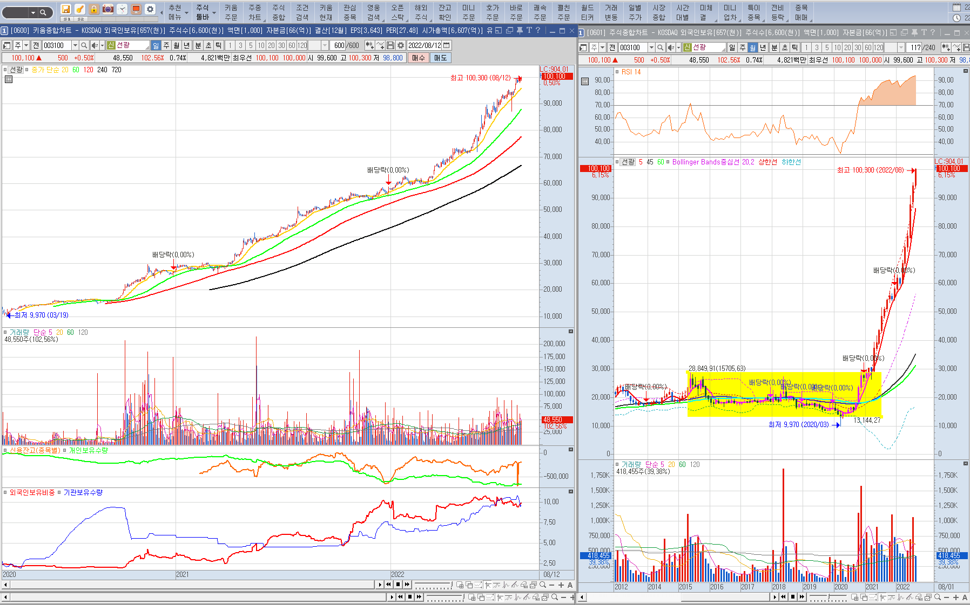Click left panel toggle icon in left chart toolbar

click(x=7, y=46)
